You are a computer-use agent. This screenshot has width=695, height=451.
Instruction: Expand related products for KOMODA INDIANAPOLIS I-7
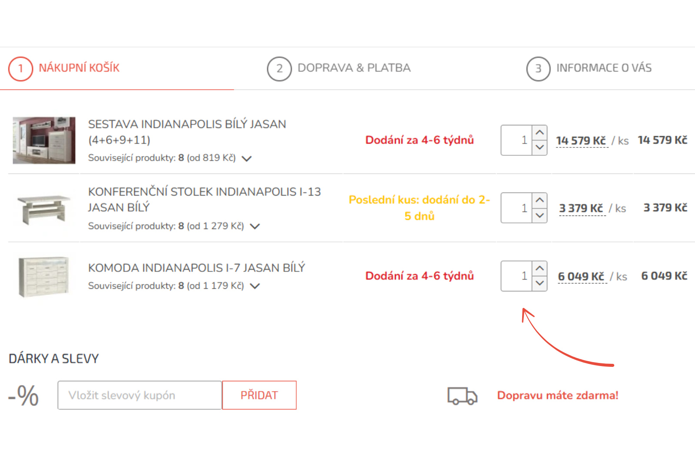tap(255, 286)
